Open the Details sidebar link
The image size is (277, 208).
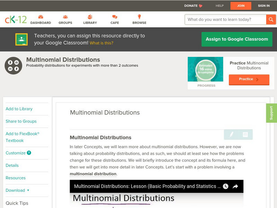pyautogui.click(x=12, y=165)
